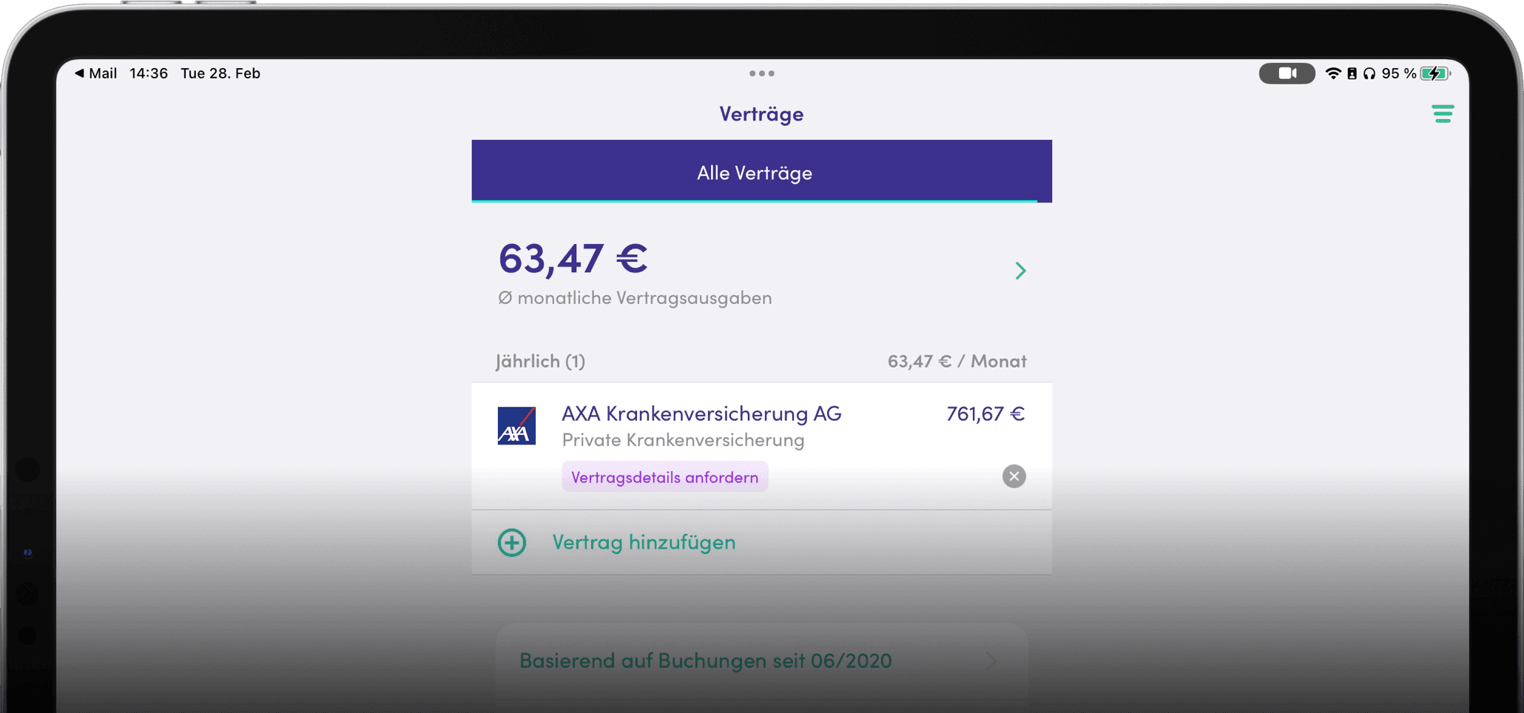Select the AXA Krankenversicherung contract entry
The width and height of the screenshot is (1524, 713).
tap(702, 414)
